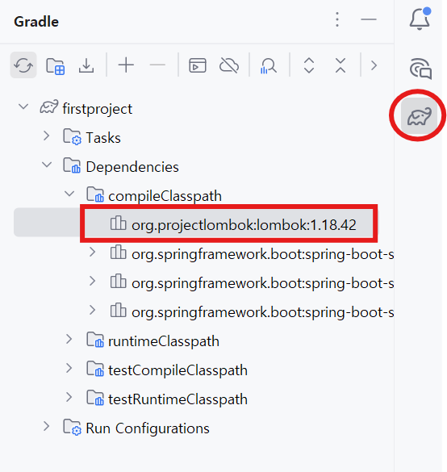Click the minus remove icon in toolbar

157,65
